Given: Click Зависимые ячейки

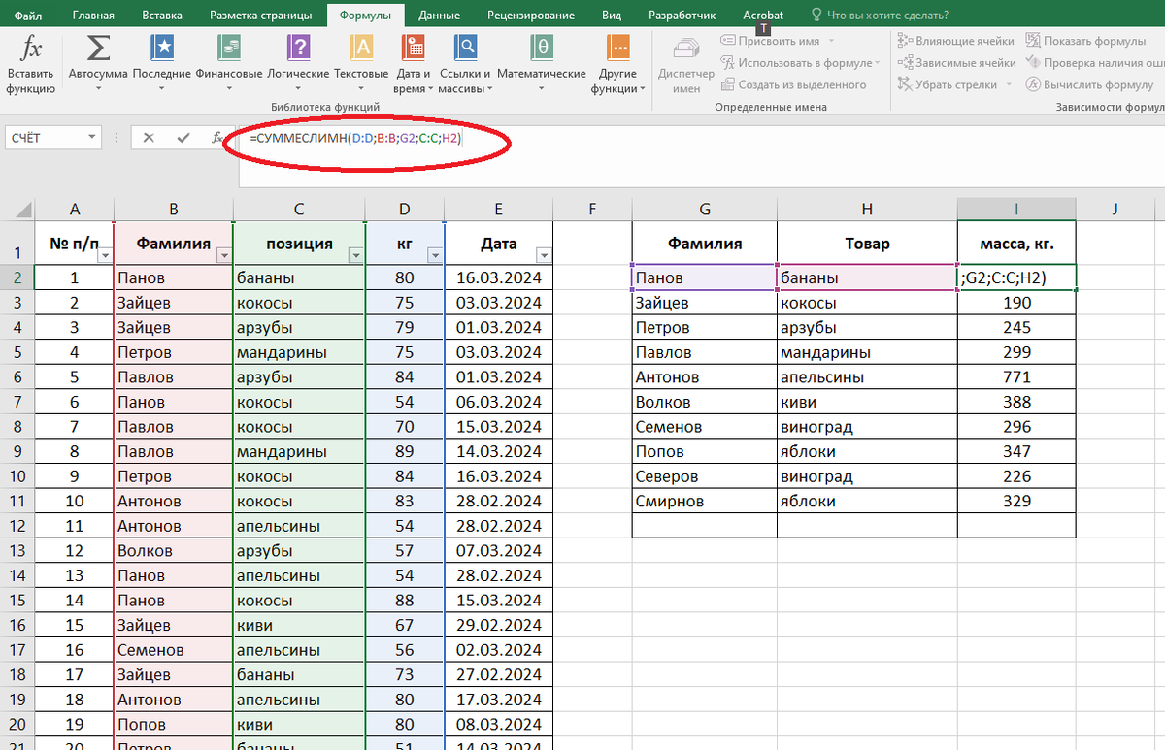Looking at the screenshot, I should (x=956, y=62).
